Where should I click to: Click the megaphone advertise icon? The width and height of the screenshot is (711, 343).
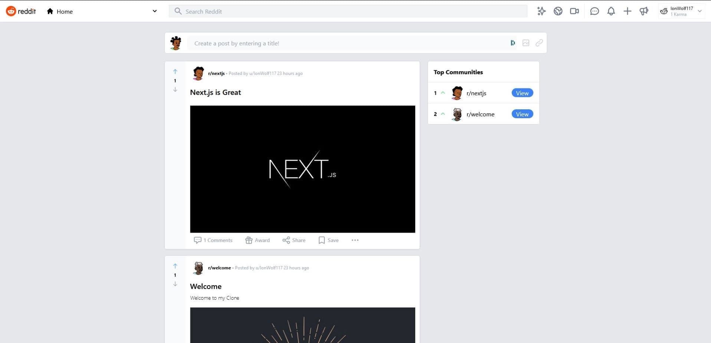[644, 11]
